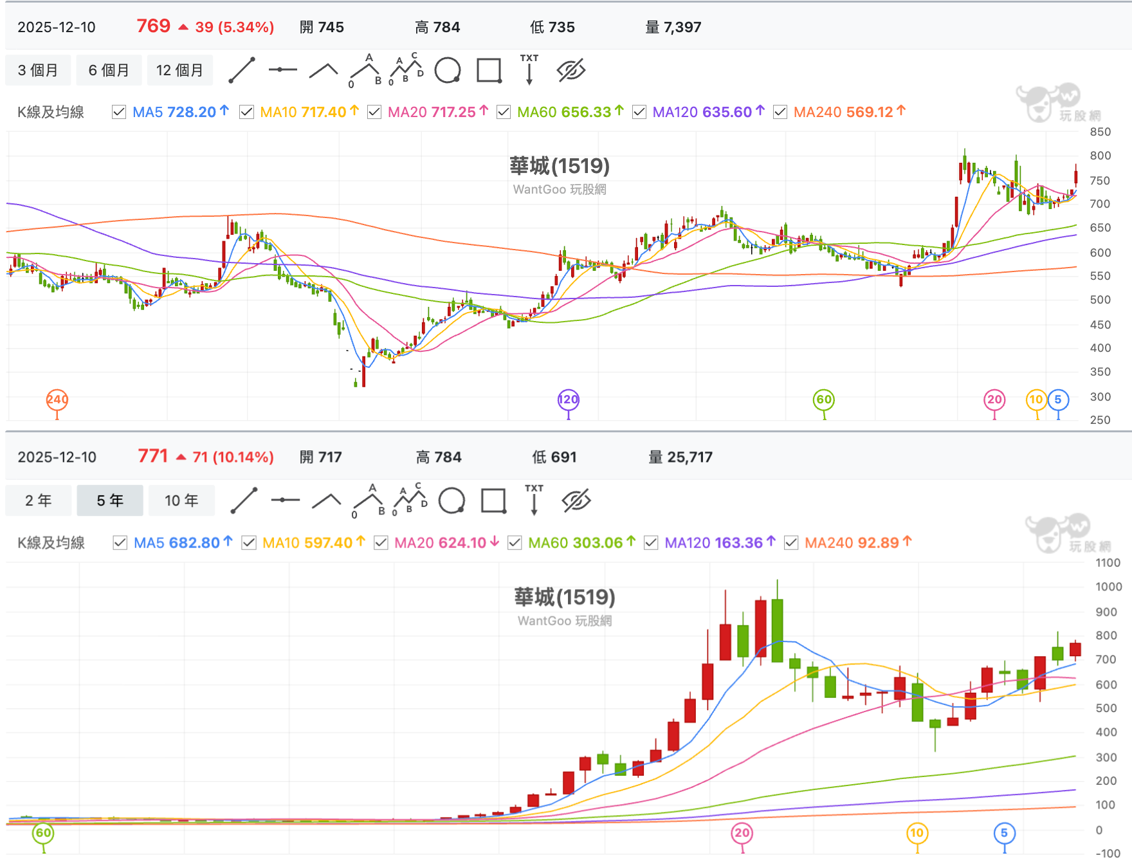Hide drawings with upper chart eye icon
This screenshot has width=1132, height=862.
pyautogui.click(x=571, y=70)
